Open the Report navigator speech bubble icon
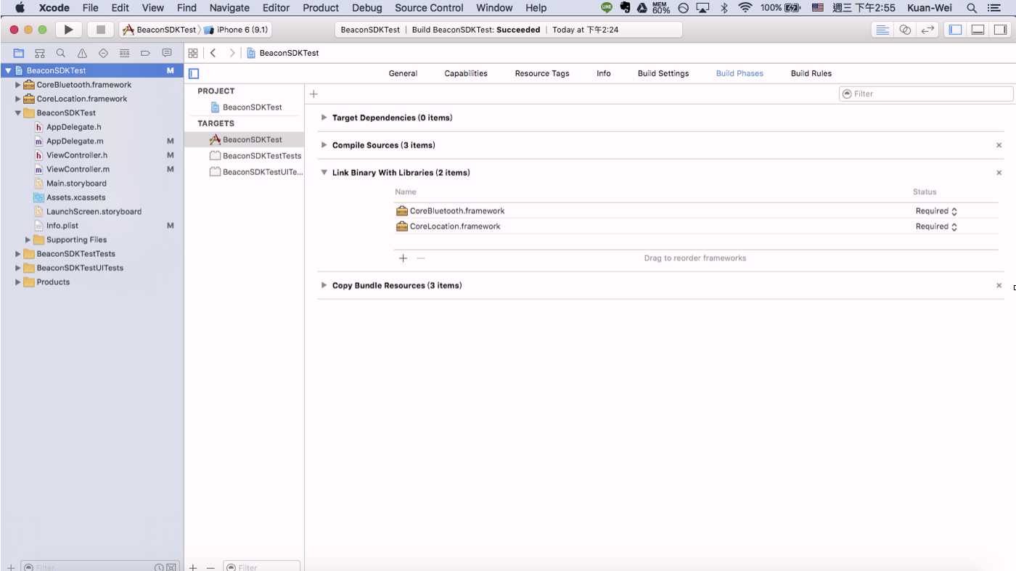Viewport: 1016px width, 571px height. 167,53
